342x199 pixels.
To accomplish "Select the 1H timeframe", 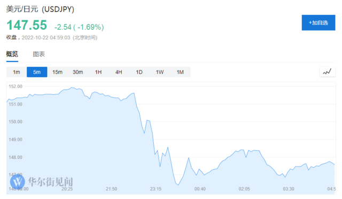I will [x=98, y=72].
